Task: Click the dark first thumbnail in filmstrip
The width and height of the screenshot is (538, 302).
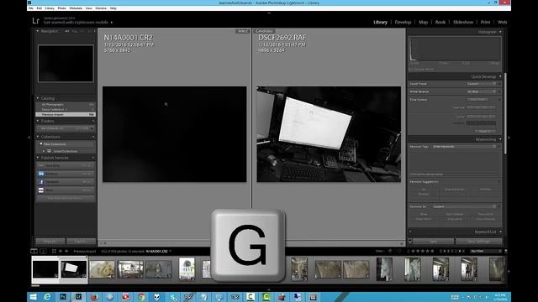Action: [x=45, y=269]
